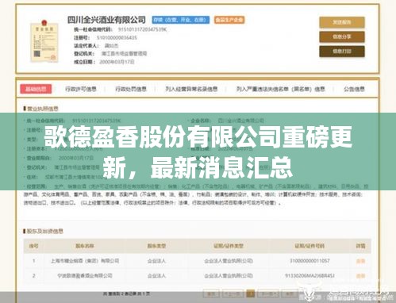The width and height of the screenshot is (396, 303).
Task: Switch to the 行政许可信息 tab
Action: click(x=81, y=89)
